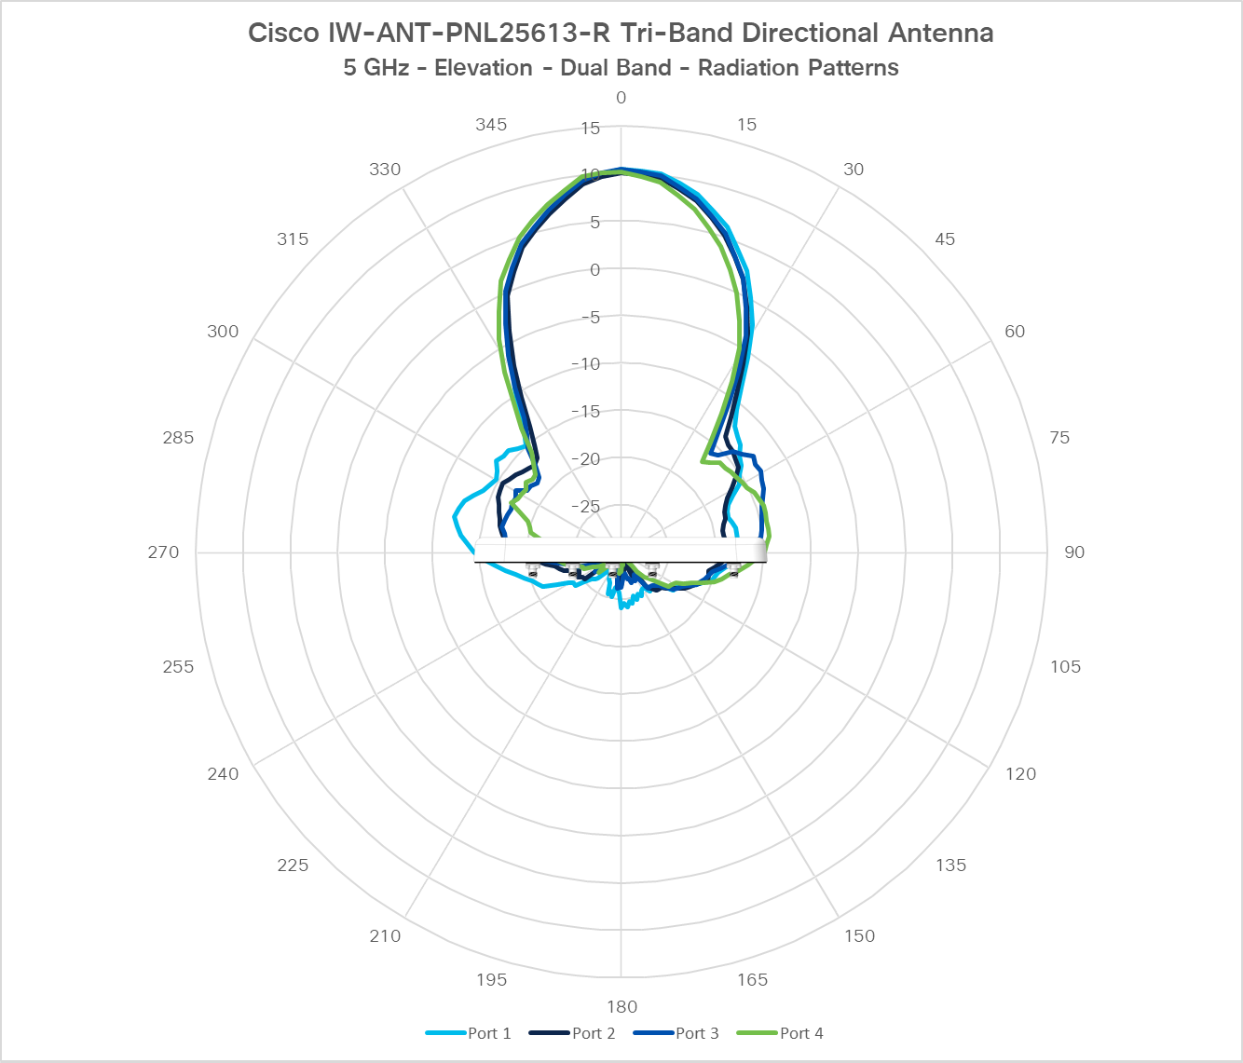Click the 75 degree angle label
Image resolution: width=1243 pixels, height=1063 pixels.
(1059, 438)
